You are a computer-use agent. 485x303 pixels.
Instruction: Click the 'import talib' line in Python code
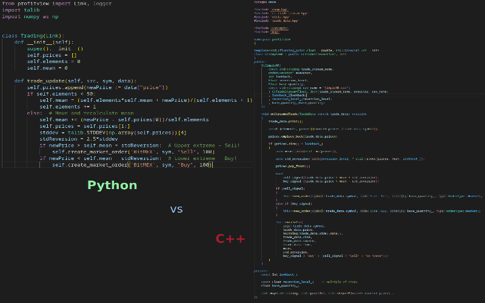[21, 10]
